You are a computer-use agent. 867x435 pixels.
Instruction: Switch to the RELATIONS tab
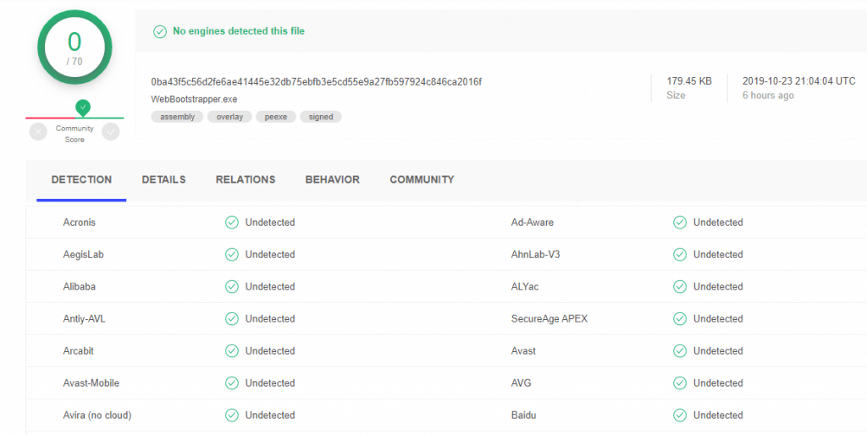(x=246, y=179)
